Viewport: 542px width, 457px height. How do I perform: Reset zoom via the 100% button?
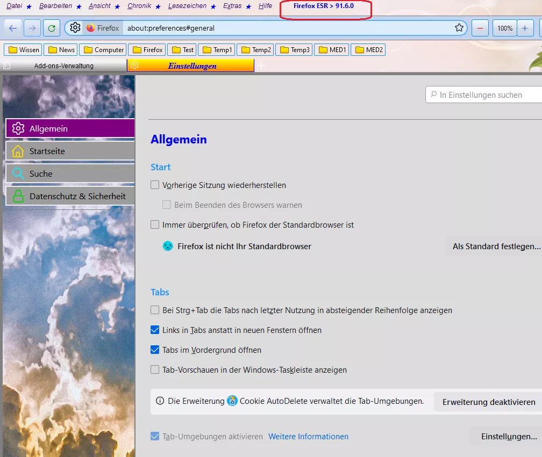point(504,28)
